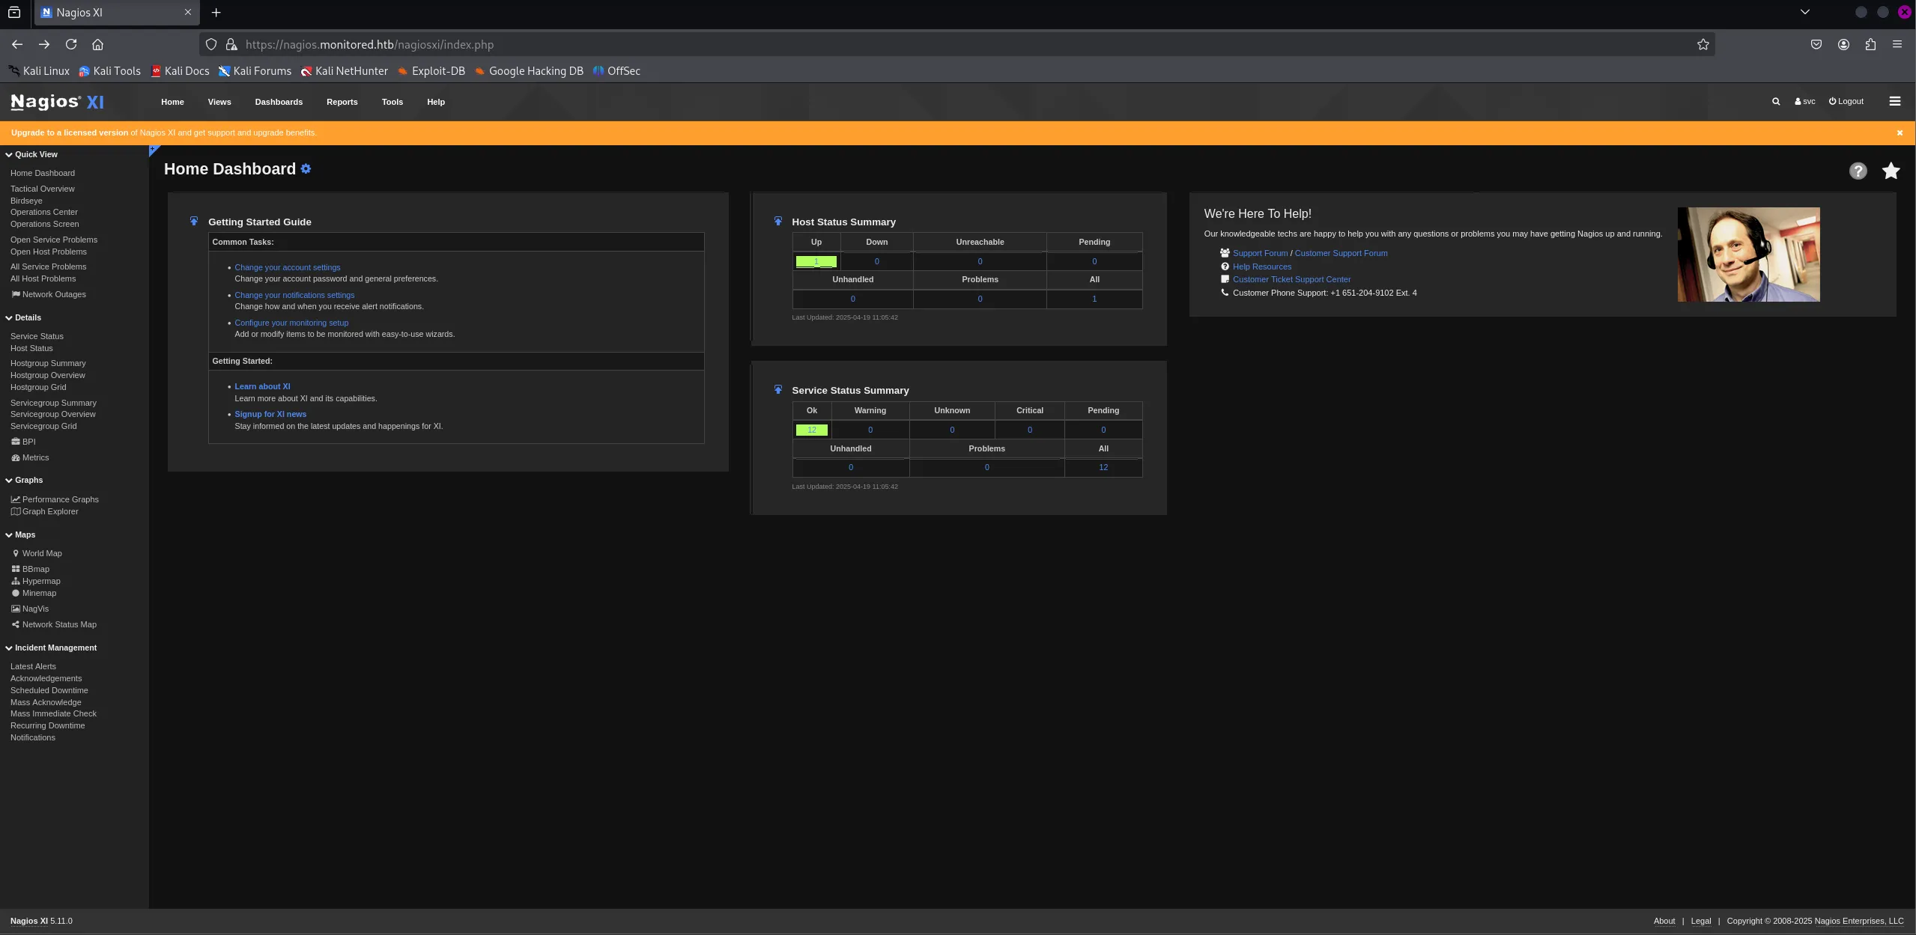Click green Ok services count swatch

(x=811, y=430)
